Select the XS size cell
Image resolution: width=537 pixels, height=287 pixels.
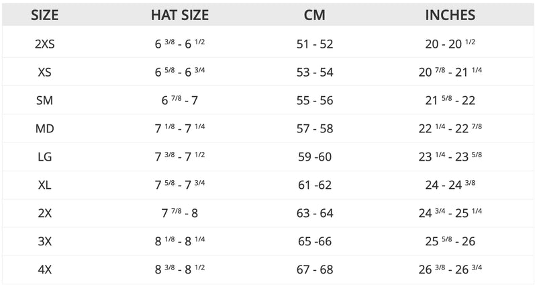(x=45, y=73)
